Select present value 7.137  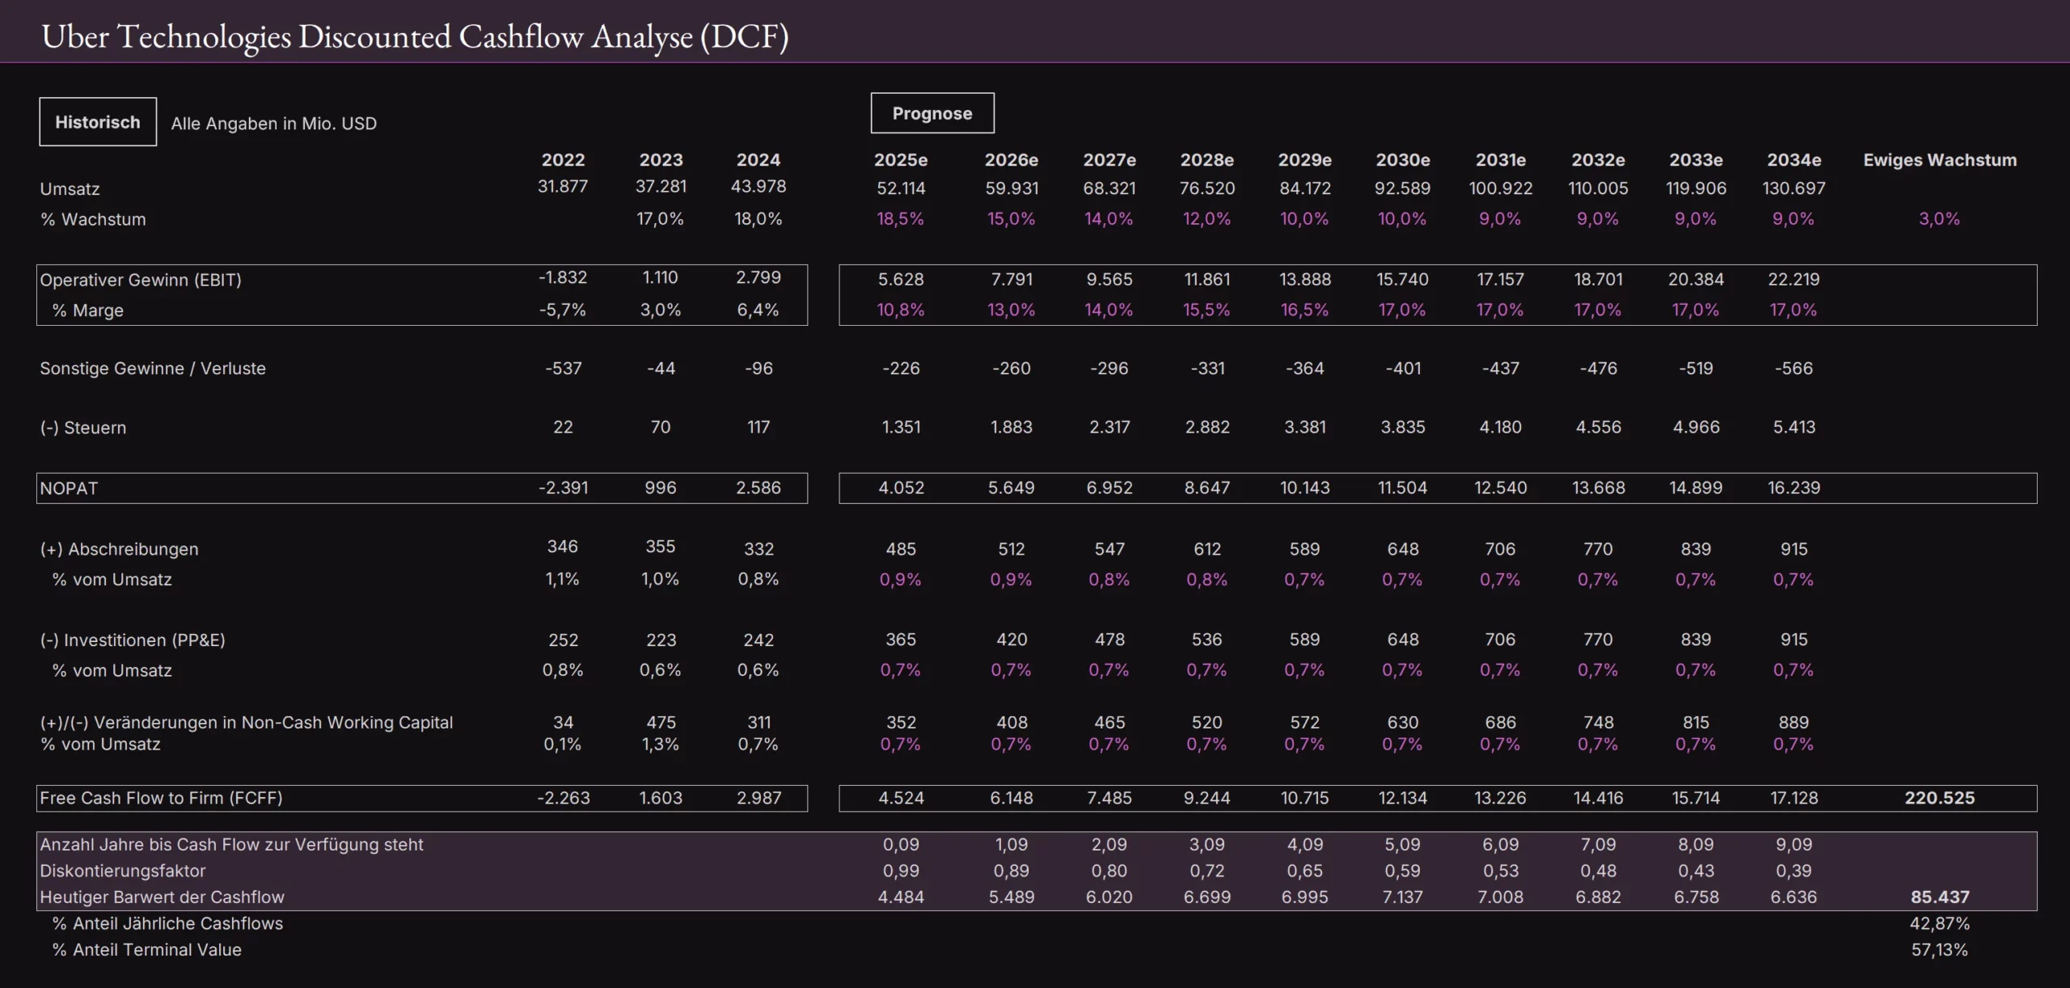(1403, 897)
